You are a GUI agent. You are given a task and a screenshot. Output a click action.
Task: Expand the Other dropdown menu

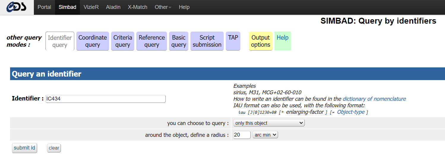tap(163, 7)
